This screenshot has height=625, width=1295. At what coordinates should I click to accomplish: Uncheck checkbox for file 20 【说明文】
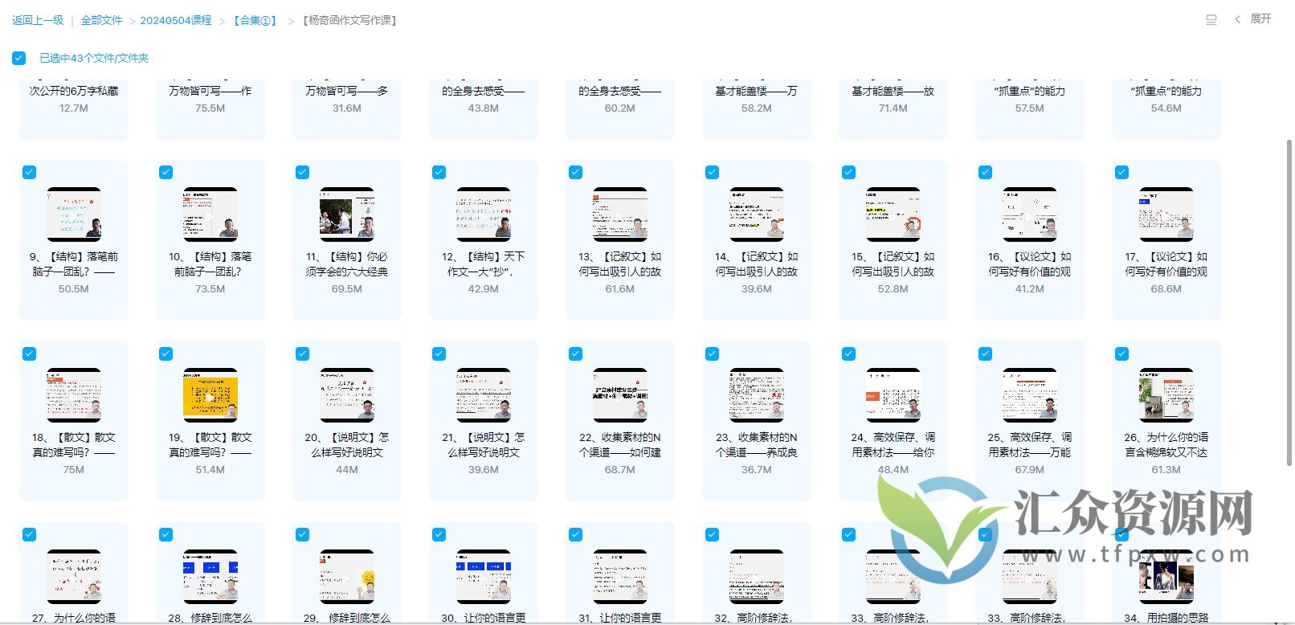point(302,353)
